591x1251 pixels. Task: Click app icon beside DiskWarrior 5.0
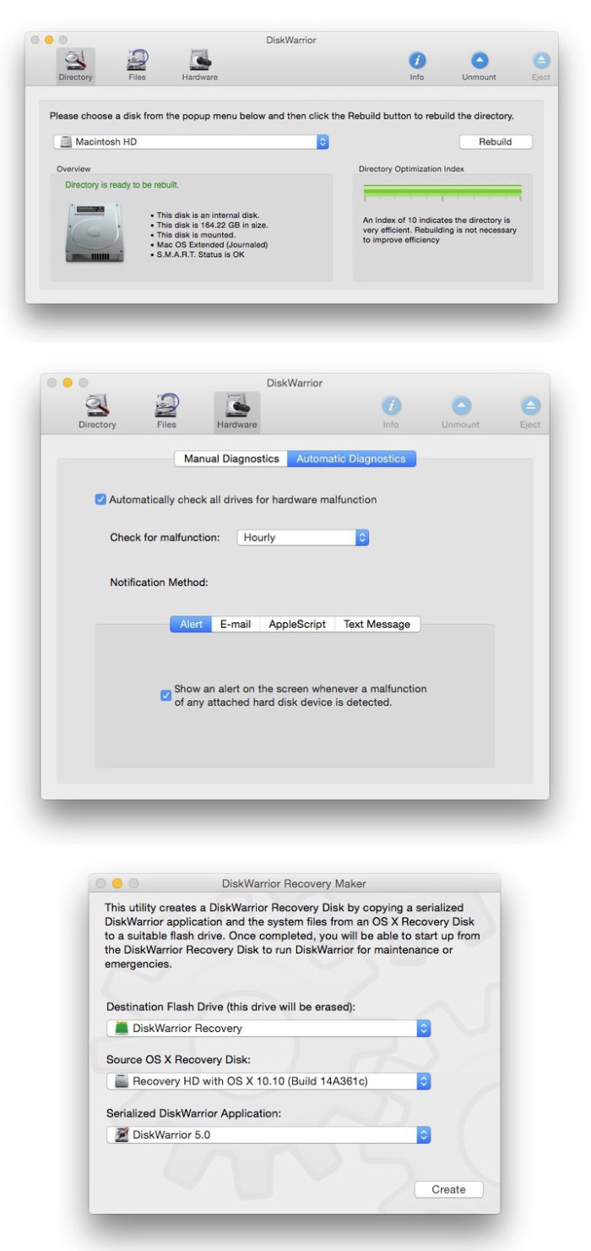pos(122,1134)
